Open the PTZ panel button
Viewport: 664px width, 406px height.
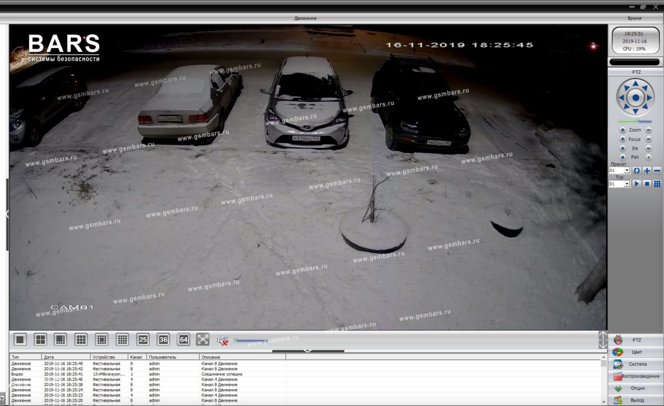636,340
